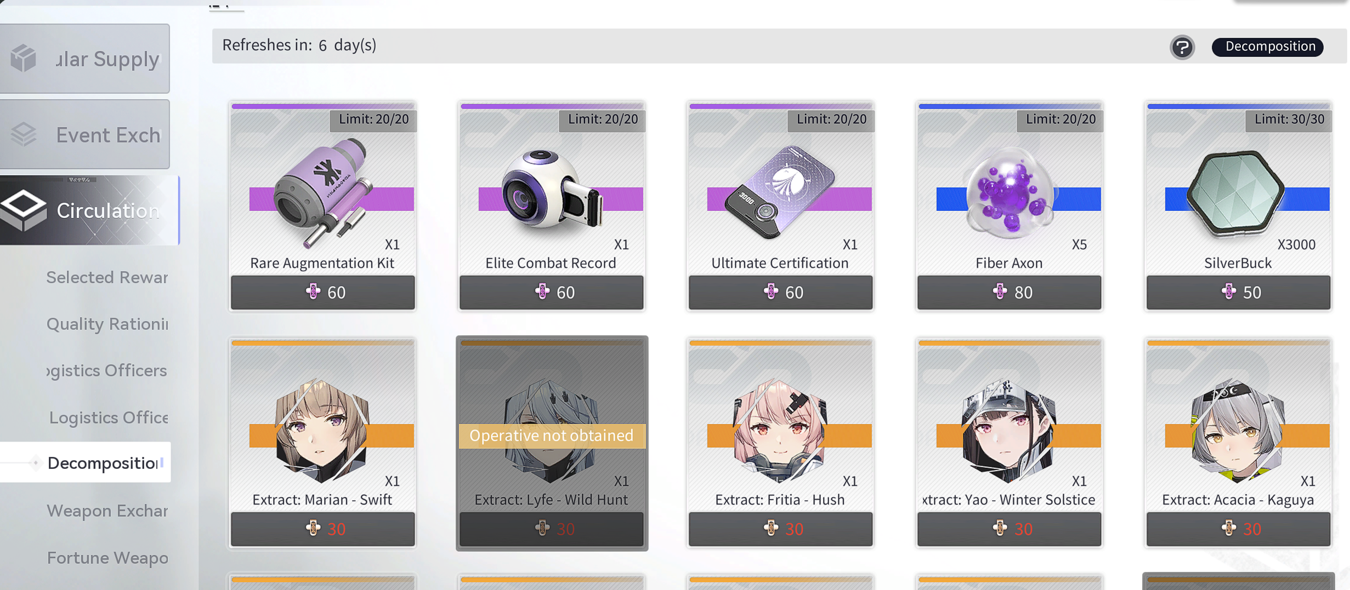This screenshot has width=1350, height=590.
Task: Select the Acacia - Kaguya extract portrait
Action: coord(1238,430)
